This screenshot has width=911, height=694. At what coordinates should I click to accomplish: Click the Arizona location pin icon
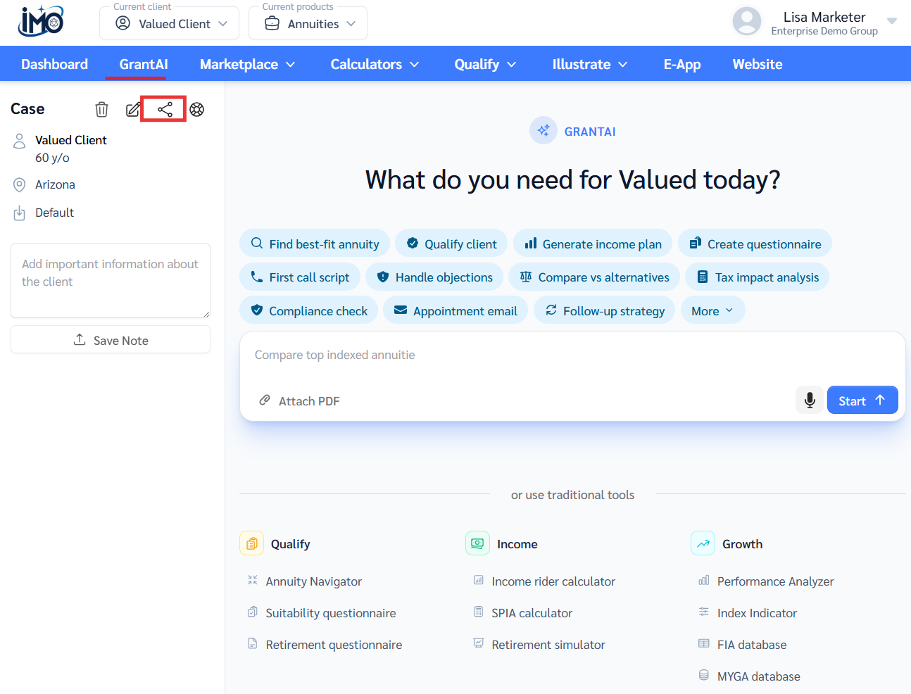(20, 184)
